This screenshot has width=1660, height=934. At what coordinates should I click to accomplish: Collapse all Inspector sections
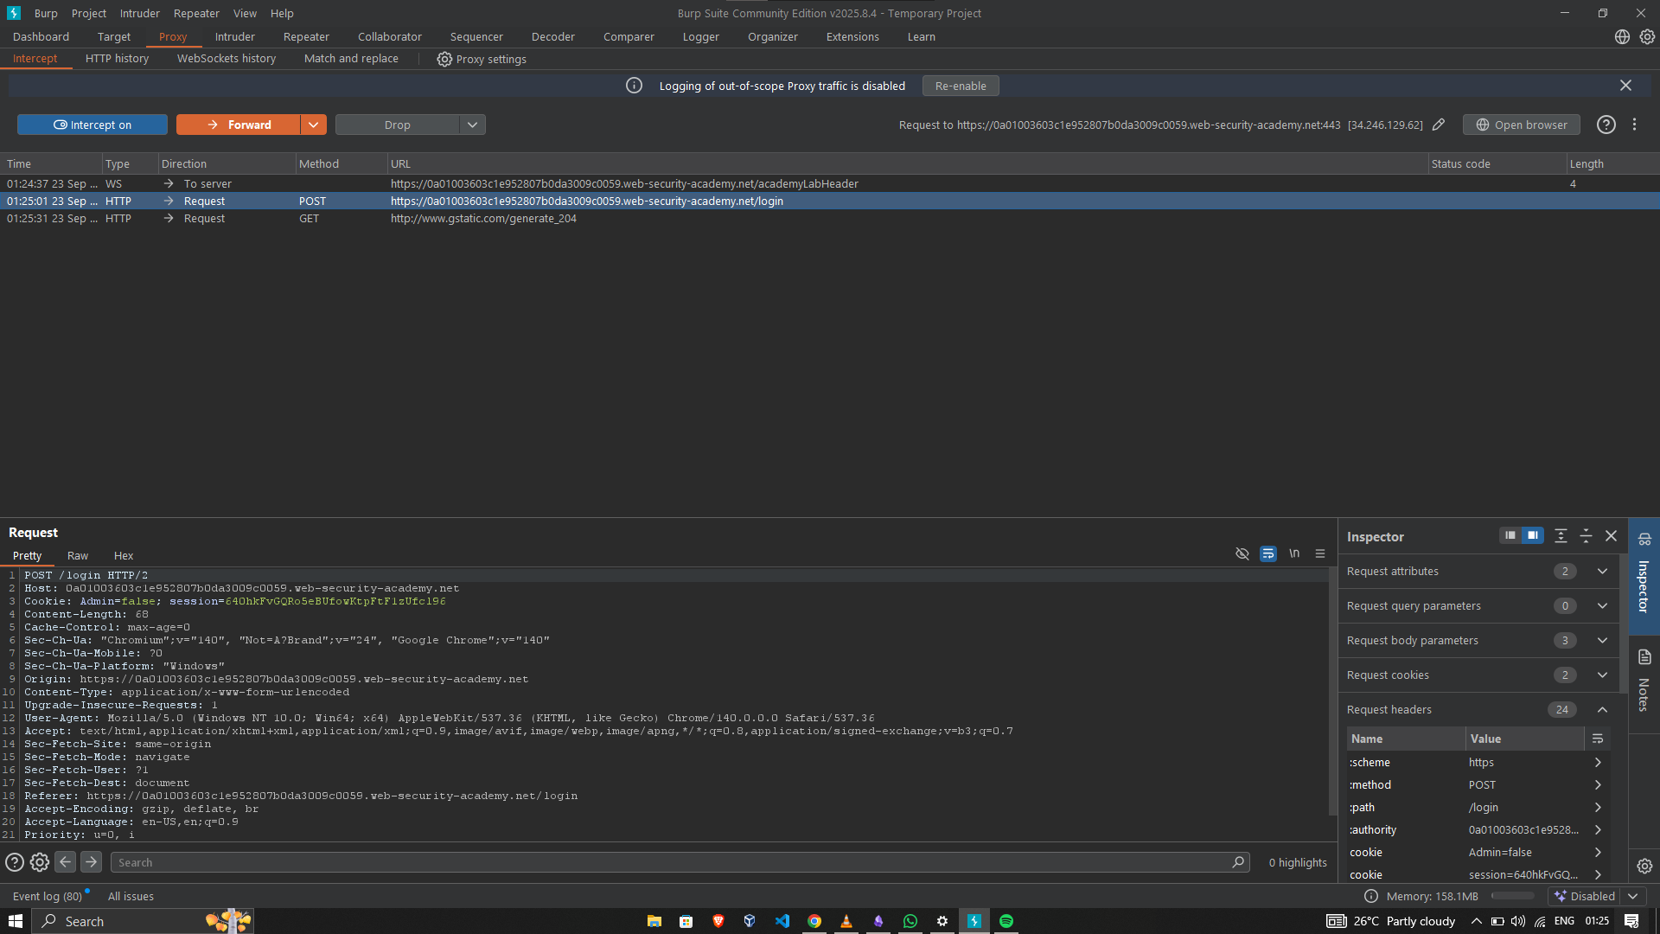tap(1586, 536)
